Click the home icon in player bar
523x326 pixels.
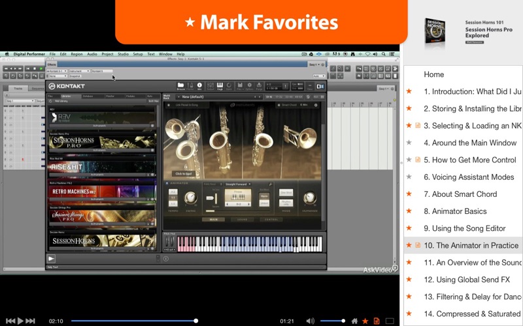click(x=354, y=321)
